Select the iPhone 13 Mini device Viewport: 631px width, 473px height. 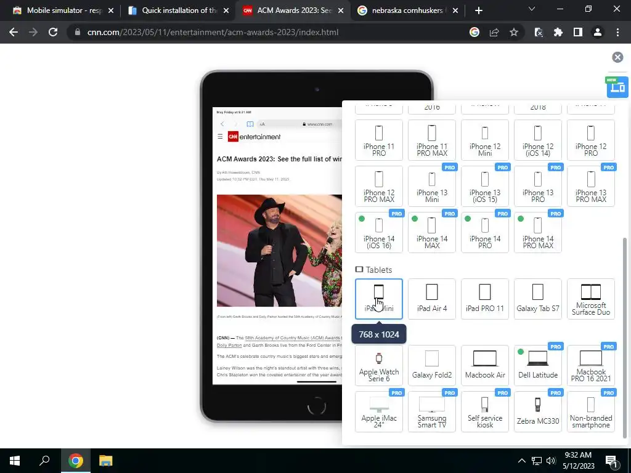(x=432, y=186)
